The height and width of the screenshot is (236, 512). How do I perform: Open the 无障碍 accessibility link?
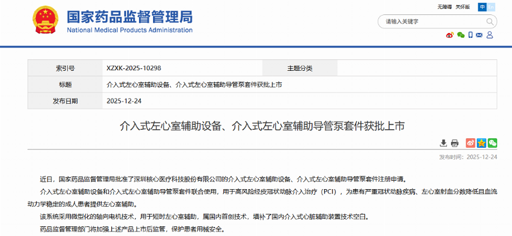click(444, 7)
